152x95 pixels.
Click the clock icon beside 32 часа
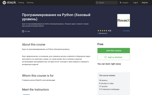click(x=23, y=31)
